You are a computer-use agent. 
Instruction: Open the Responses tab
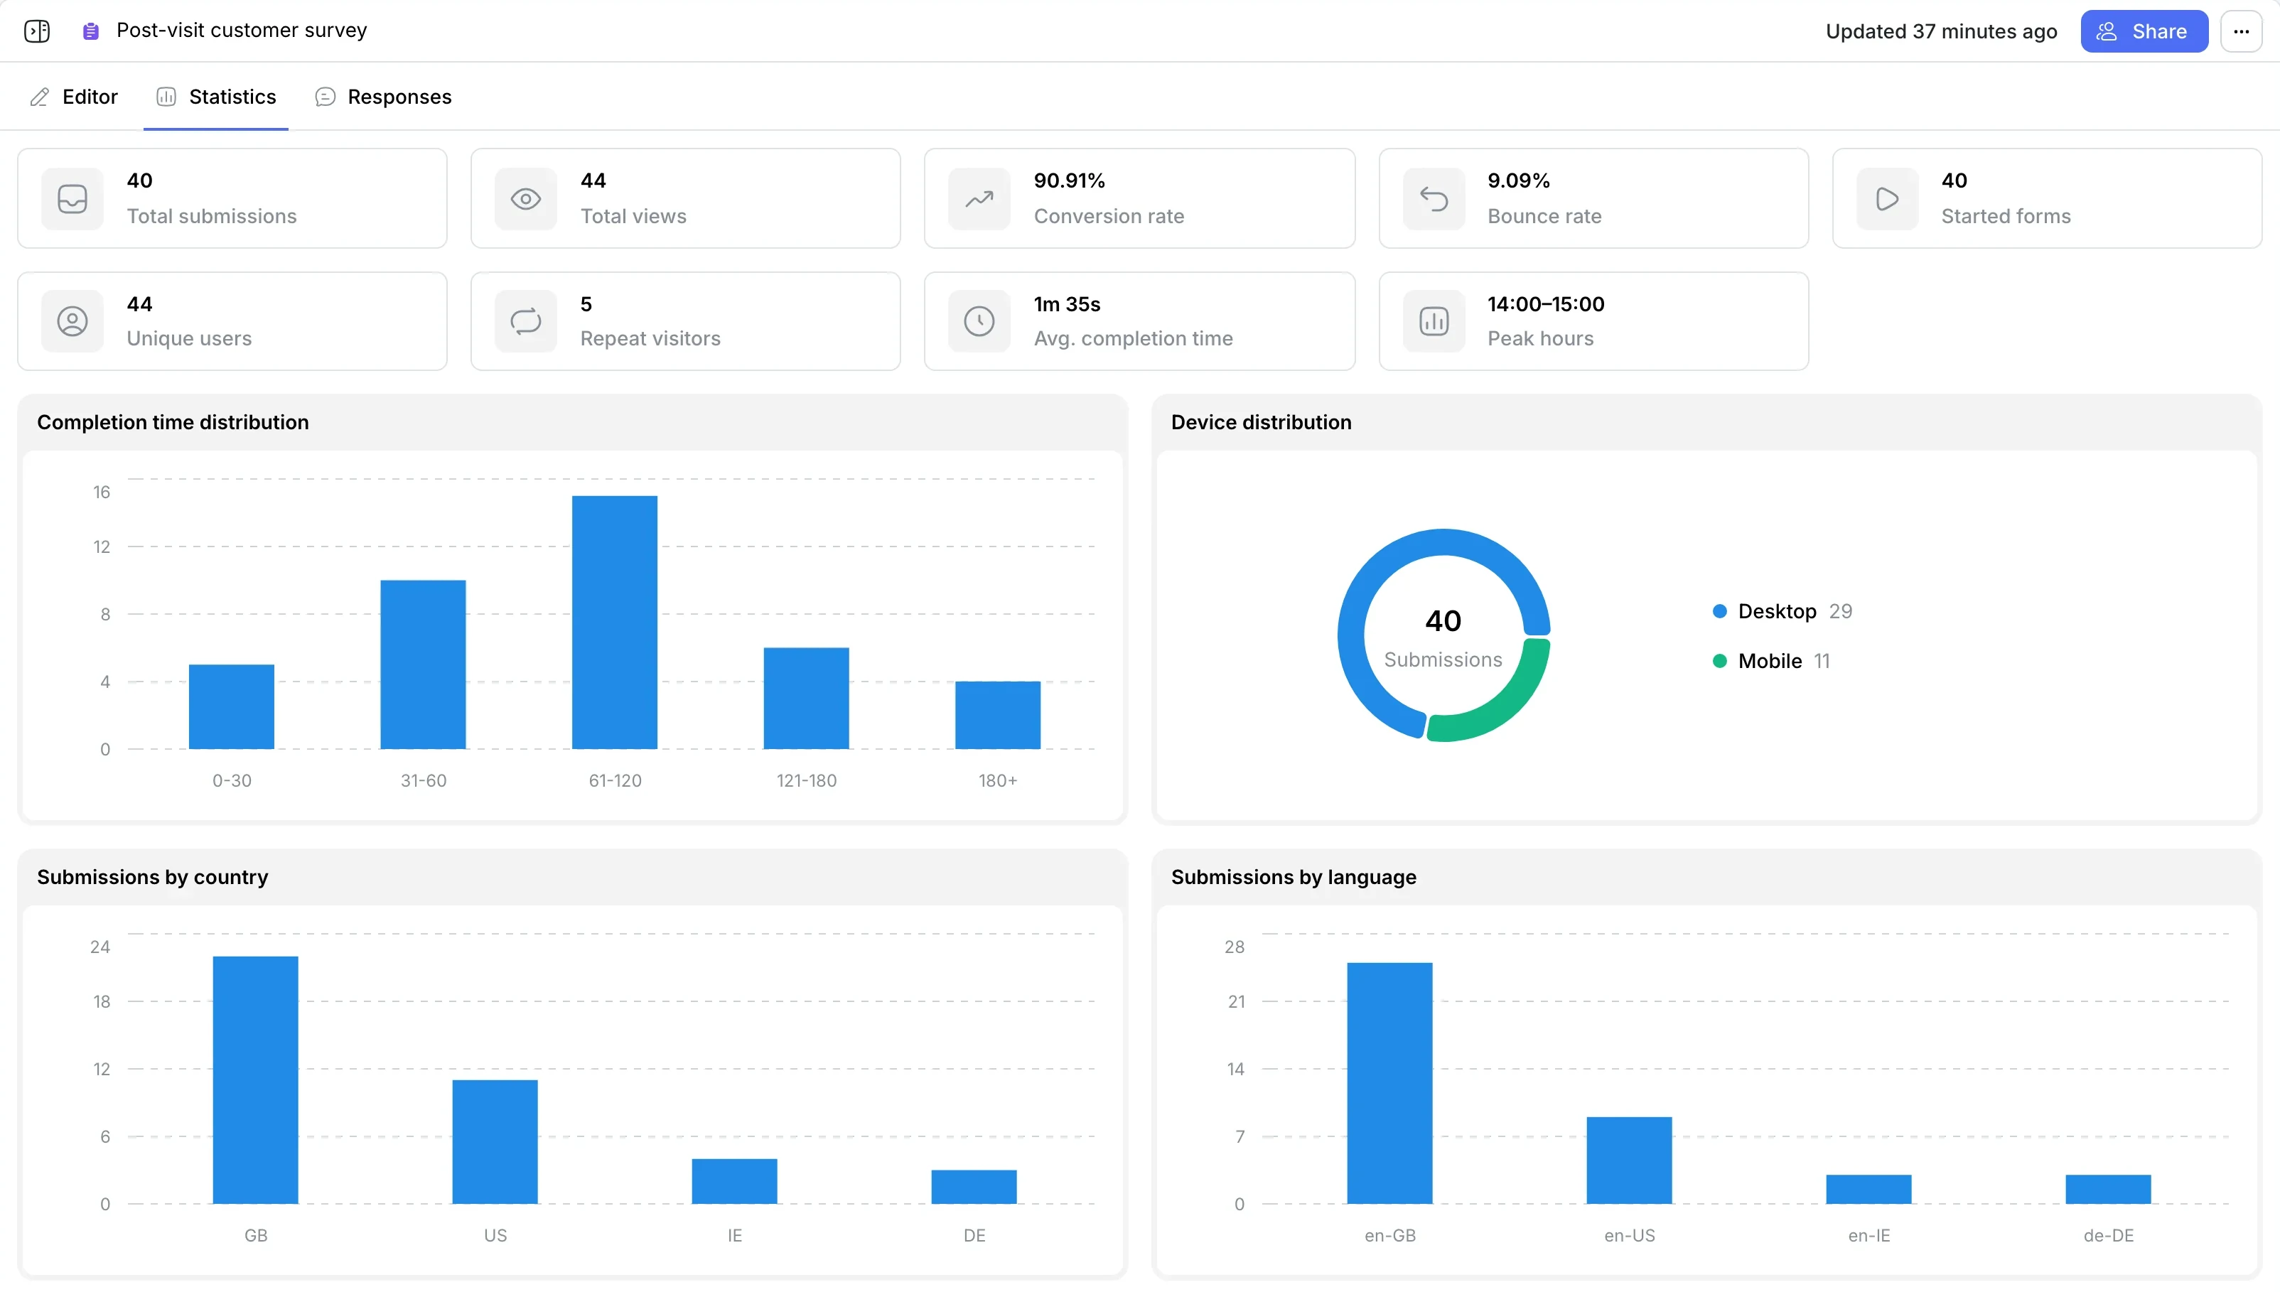[383, 97]
